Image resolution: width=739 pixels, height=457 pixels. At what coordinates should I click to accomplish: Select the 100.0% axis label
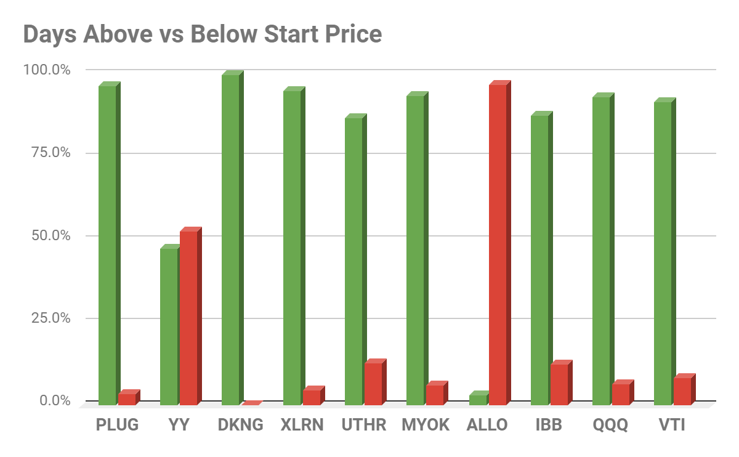47,70
